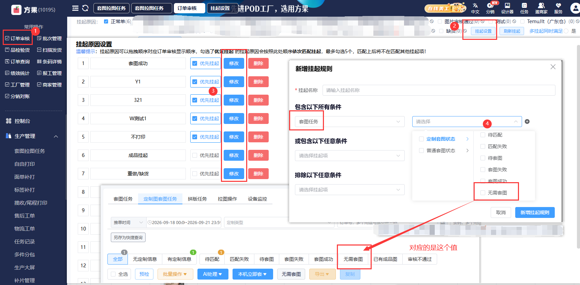Uncheck 优先挂起 for 套图成功 row
Viewport: 580px width, 285px height.
[195, 63]
